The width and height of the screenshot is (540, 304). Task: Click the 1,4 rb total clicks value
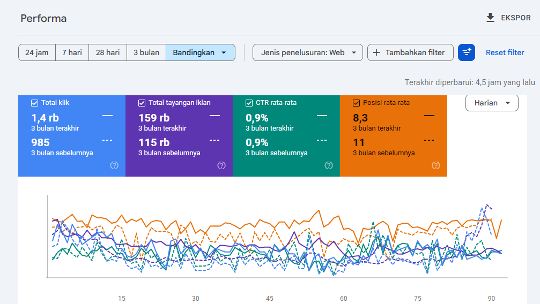tap(45, 118)
